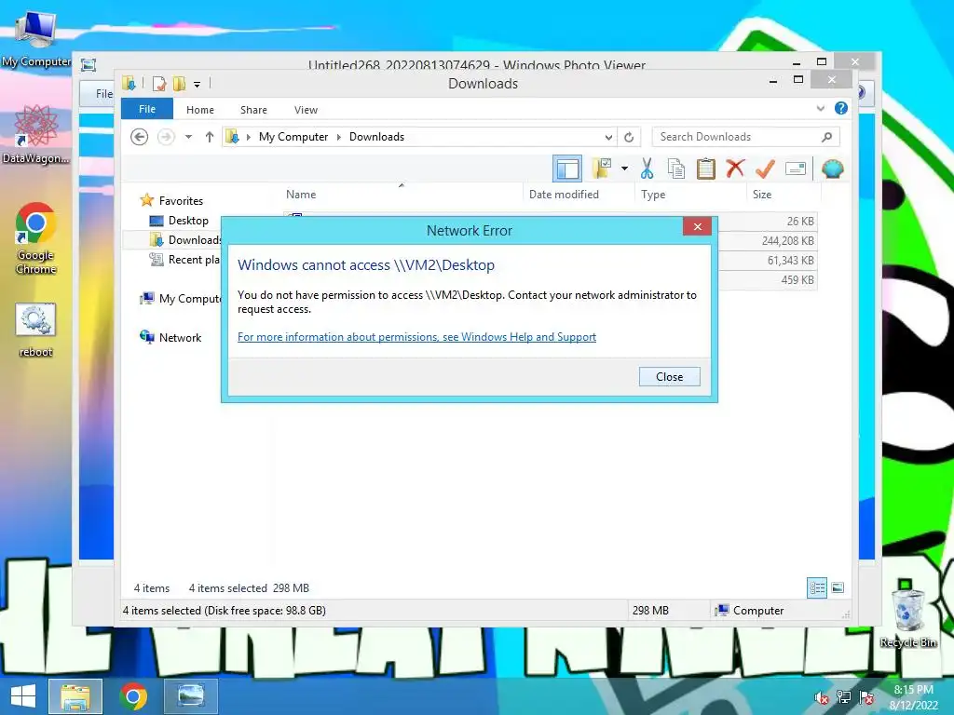The height and width of the screenshot is (715, 954).
Task: Expand the ribbon with the chevron
Action: pyautogui.click(x=820, y=108)
